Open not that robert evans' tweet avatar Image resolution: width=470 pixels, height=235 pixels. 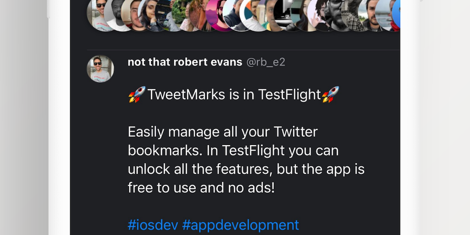(x=101, y=69)
